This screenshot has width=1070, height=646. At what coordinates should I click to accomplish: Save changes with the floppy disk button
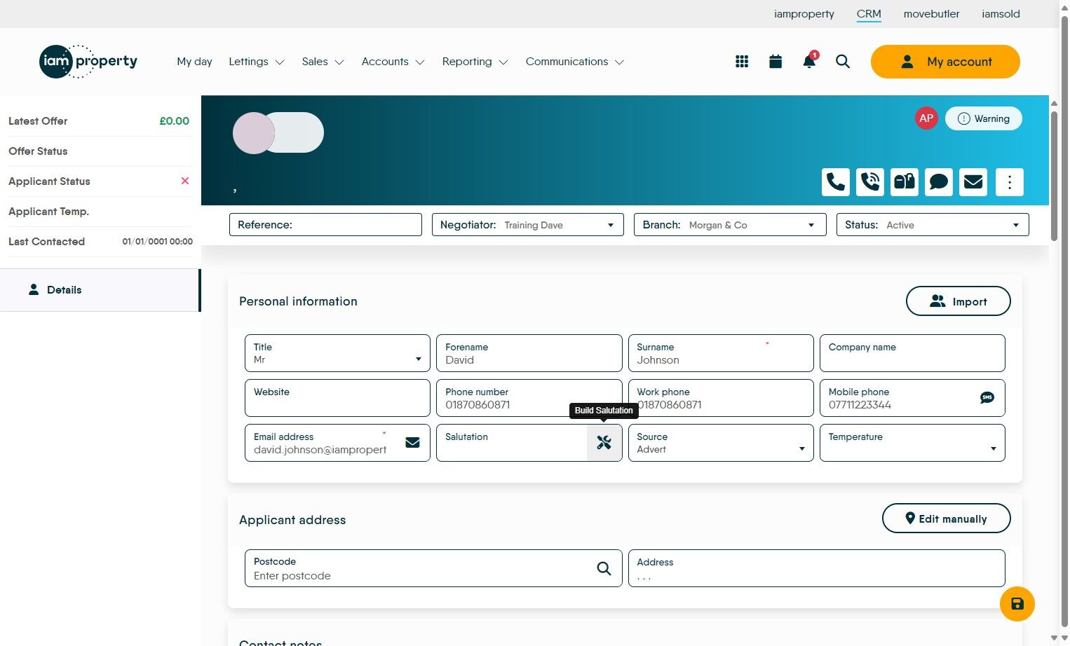(1017, 603)
